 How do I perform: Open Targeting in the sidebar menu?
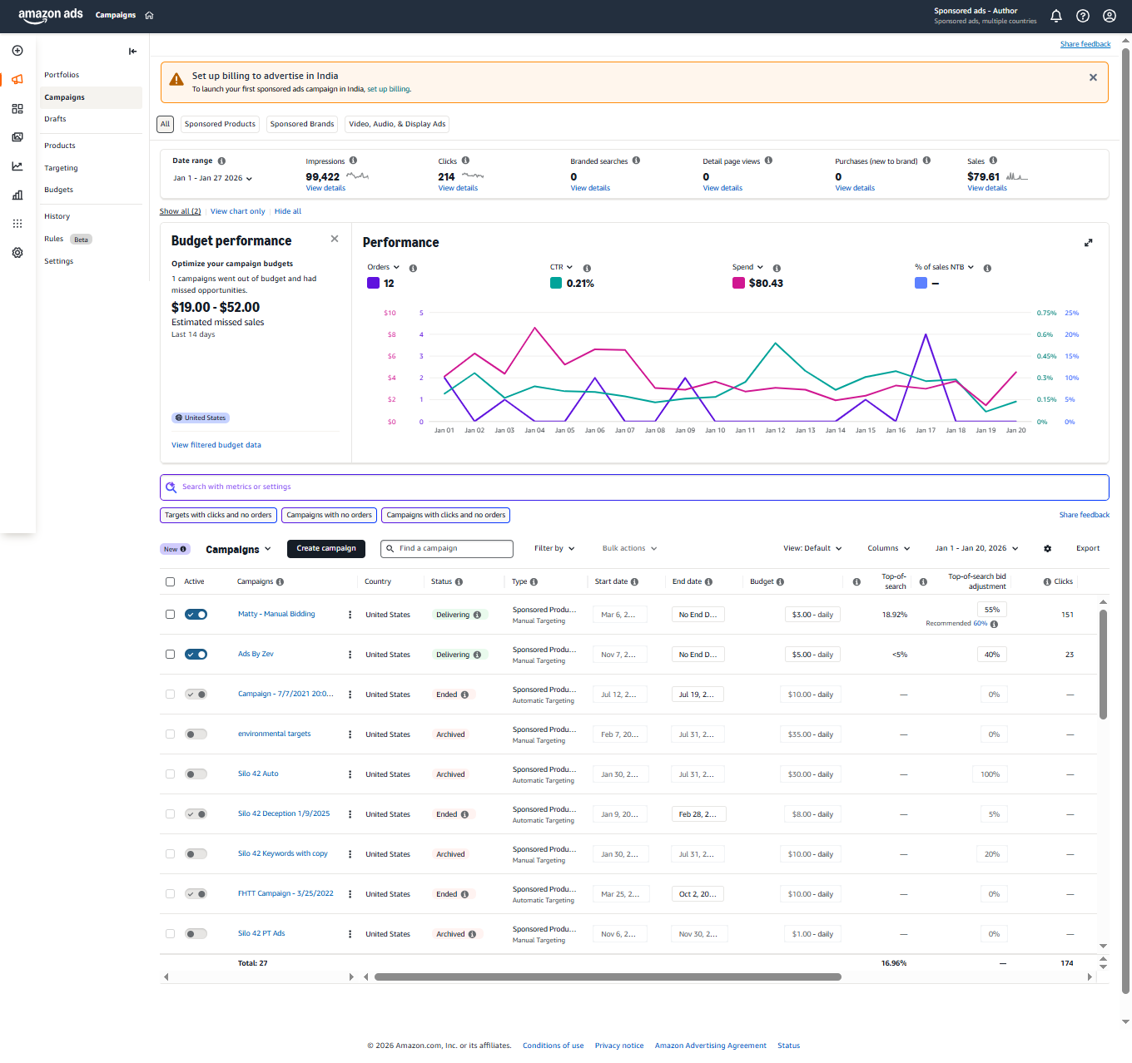point(61,168)
